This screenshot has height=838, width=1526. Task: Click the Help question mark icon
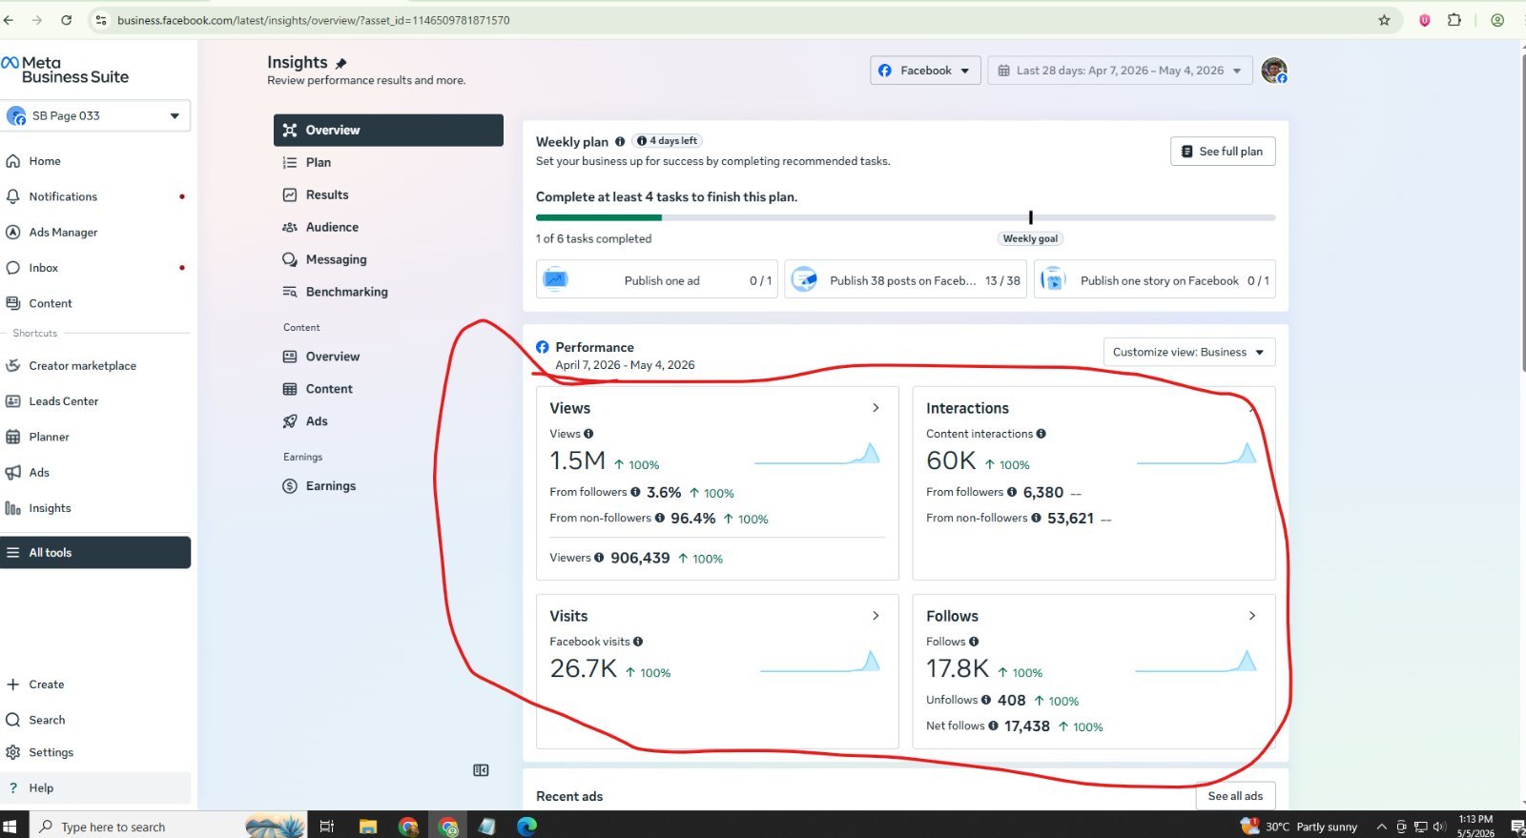tap(13, 787)
